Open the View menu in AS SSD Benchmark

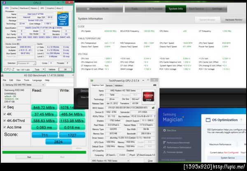(x=19, y=80)
